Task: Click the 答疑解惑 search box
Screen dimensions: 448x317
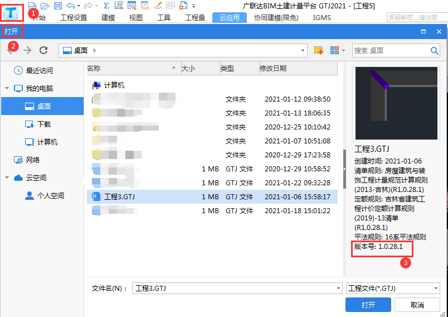Action: 417,17
